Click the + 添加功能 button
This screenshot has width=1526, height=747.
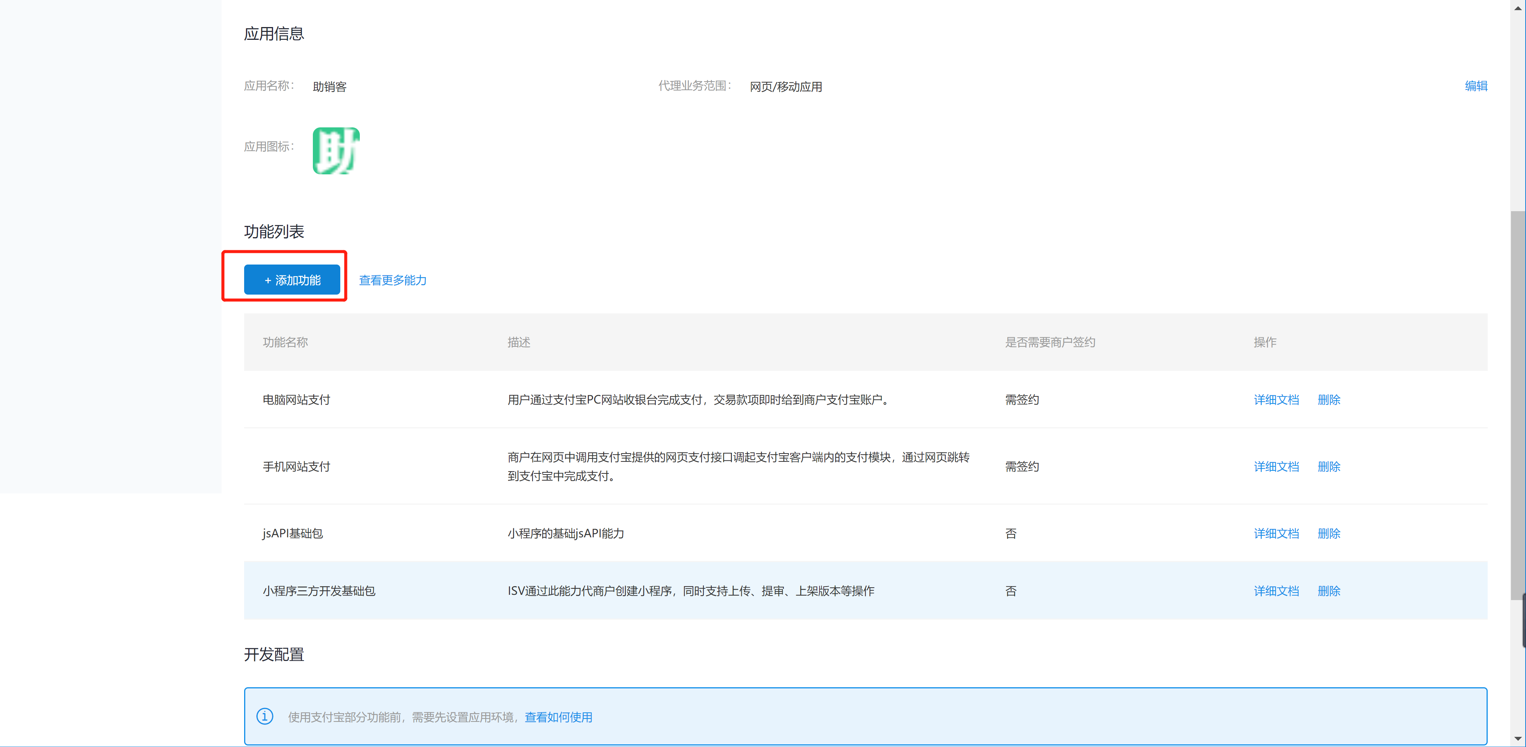click(292, 280)
